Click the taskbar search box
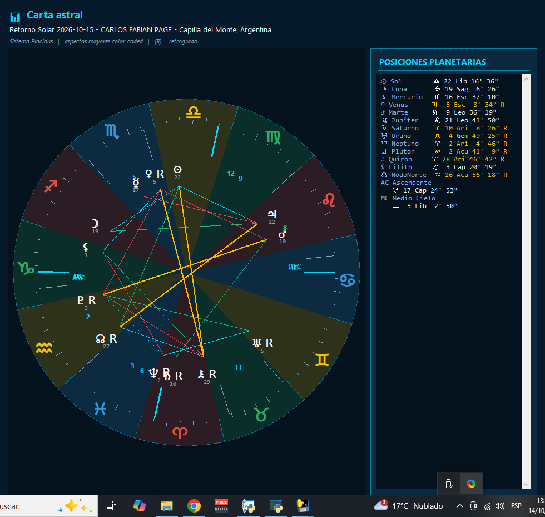545x517 pixels. click(49, 506)
